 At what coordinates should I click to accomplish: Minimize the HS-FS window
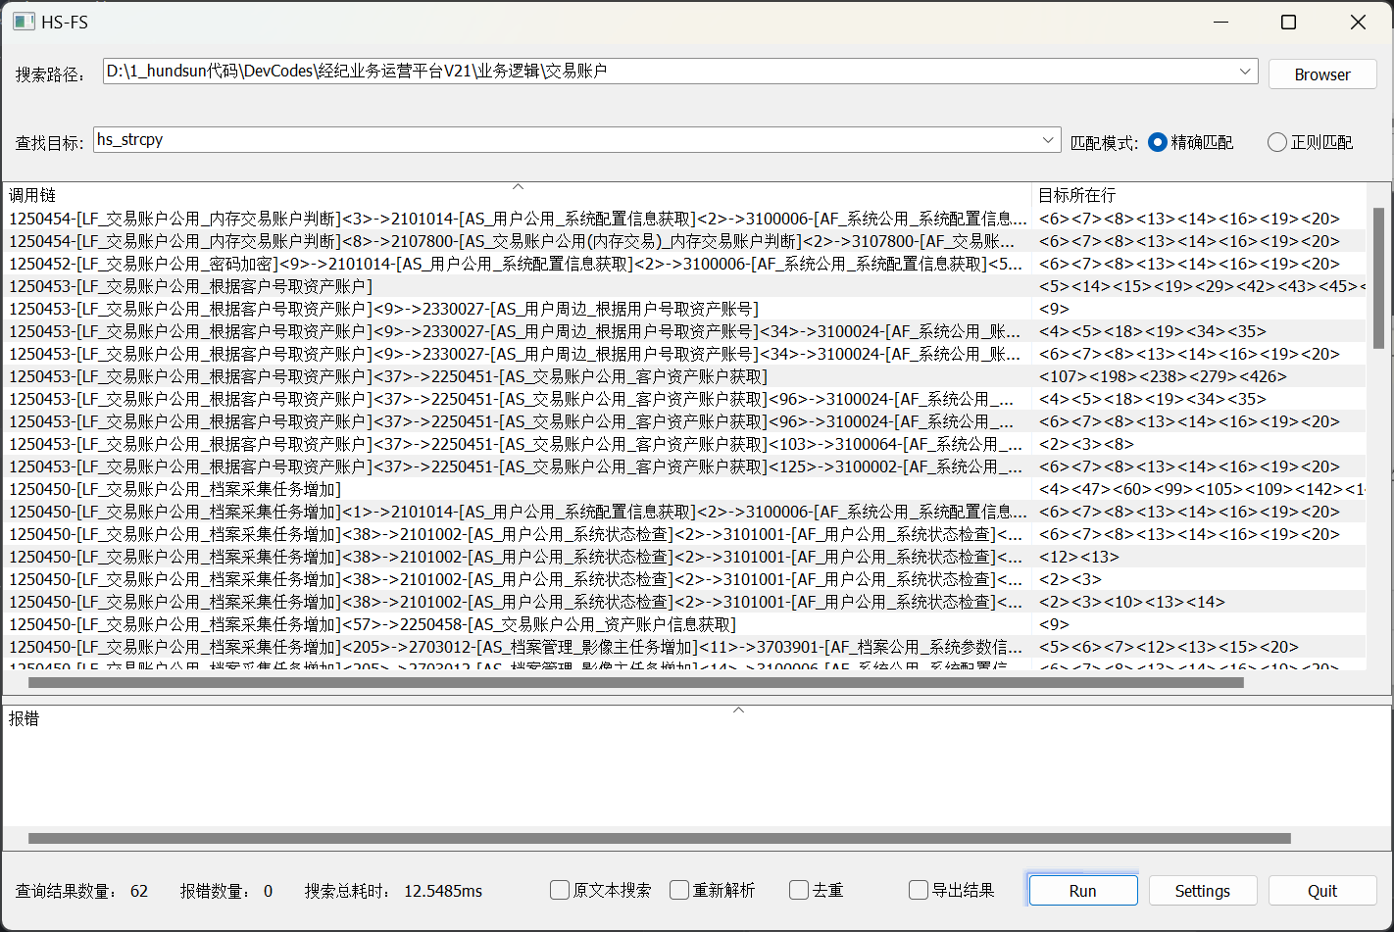[1220, 22]
